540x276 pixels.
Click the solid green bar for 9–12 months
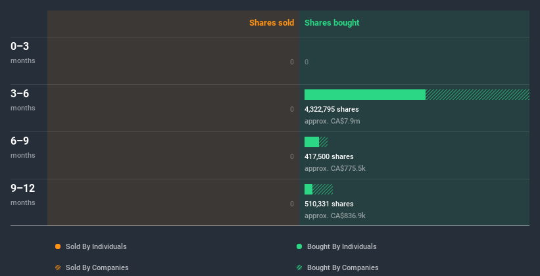308,189
